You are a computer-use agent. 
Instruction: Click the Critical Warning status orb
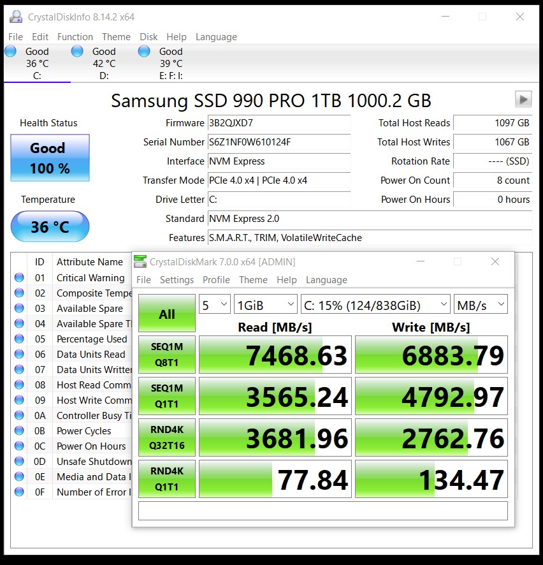(x=19, y=277)
